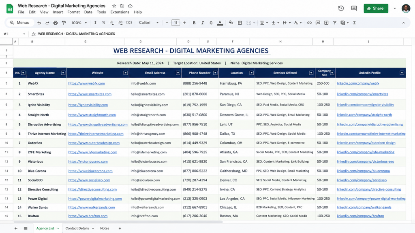Open the Data menu
The height and width of the screenshot is (233, 415).
88,12
